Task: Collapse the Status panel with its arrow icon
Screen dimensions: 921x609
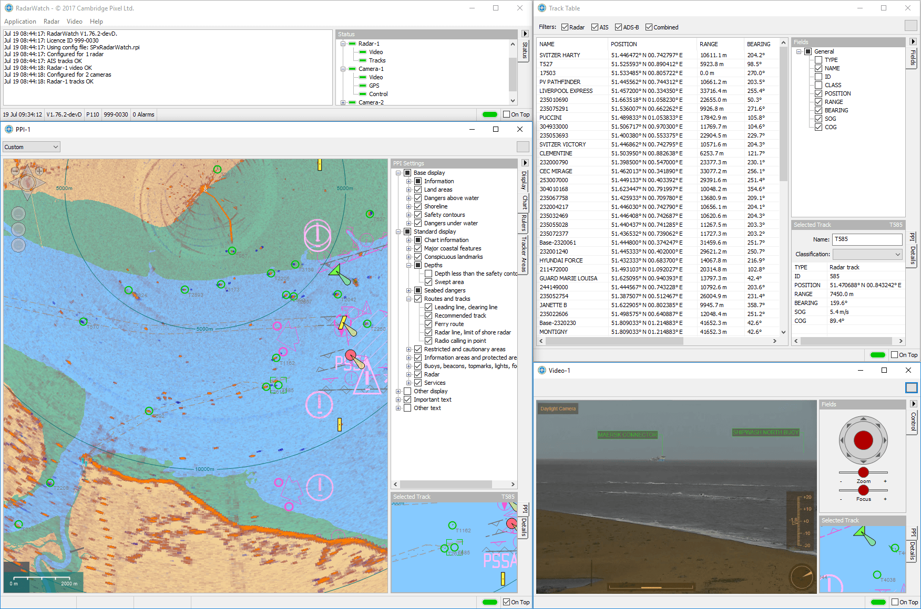Action: (x=525, y=34)
